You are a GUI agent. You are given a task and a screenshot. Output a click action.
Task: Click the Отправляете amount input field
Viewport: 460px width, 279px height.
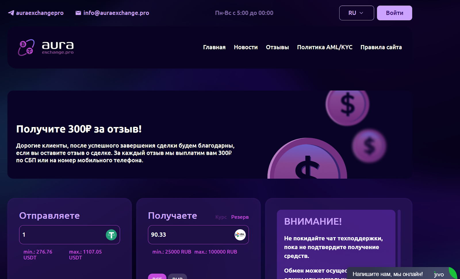[x=62, y=235]
